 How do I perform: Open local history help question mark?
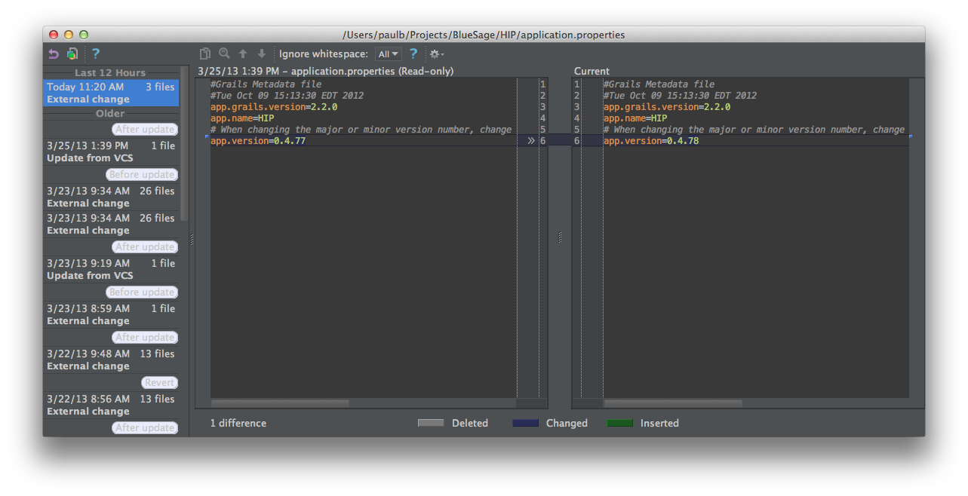click(96, 54)
